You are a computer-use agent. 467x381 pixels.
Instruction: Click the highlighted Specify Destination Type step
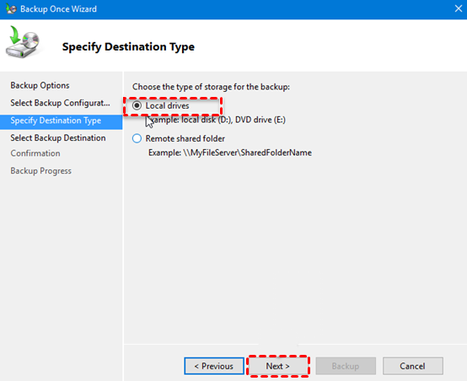(x=61, y=121)
